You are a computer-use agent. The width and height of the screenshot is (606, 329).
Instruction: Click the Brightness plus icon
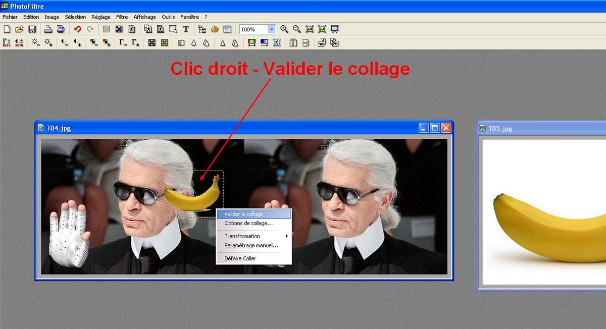click(48, 43)
